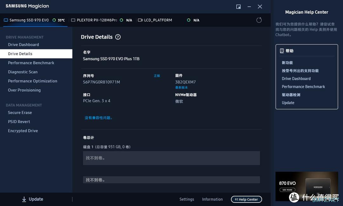Open Performance Optimization in the sidebar
The image size is (343, 206).
tap(33, 81)
